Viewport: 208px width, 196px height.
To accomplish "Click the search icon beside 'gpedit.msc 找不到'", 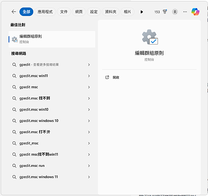I will pyautogui.click(x=14, y=98).
